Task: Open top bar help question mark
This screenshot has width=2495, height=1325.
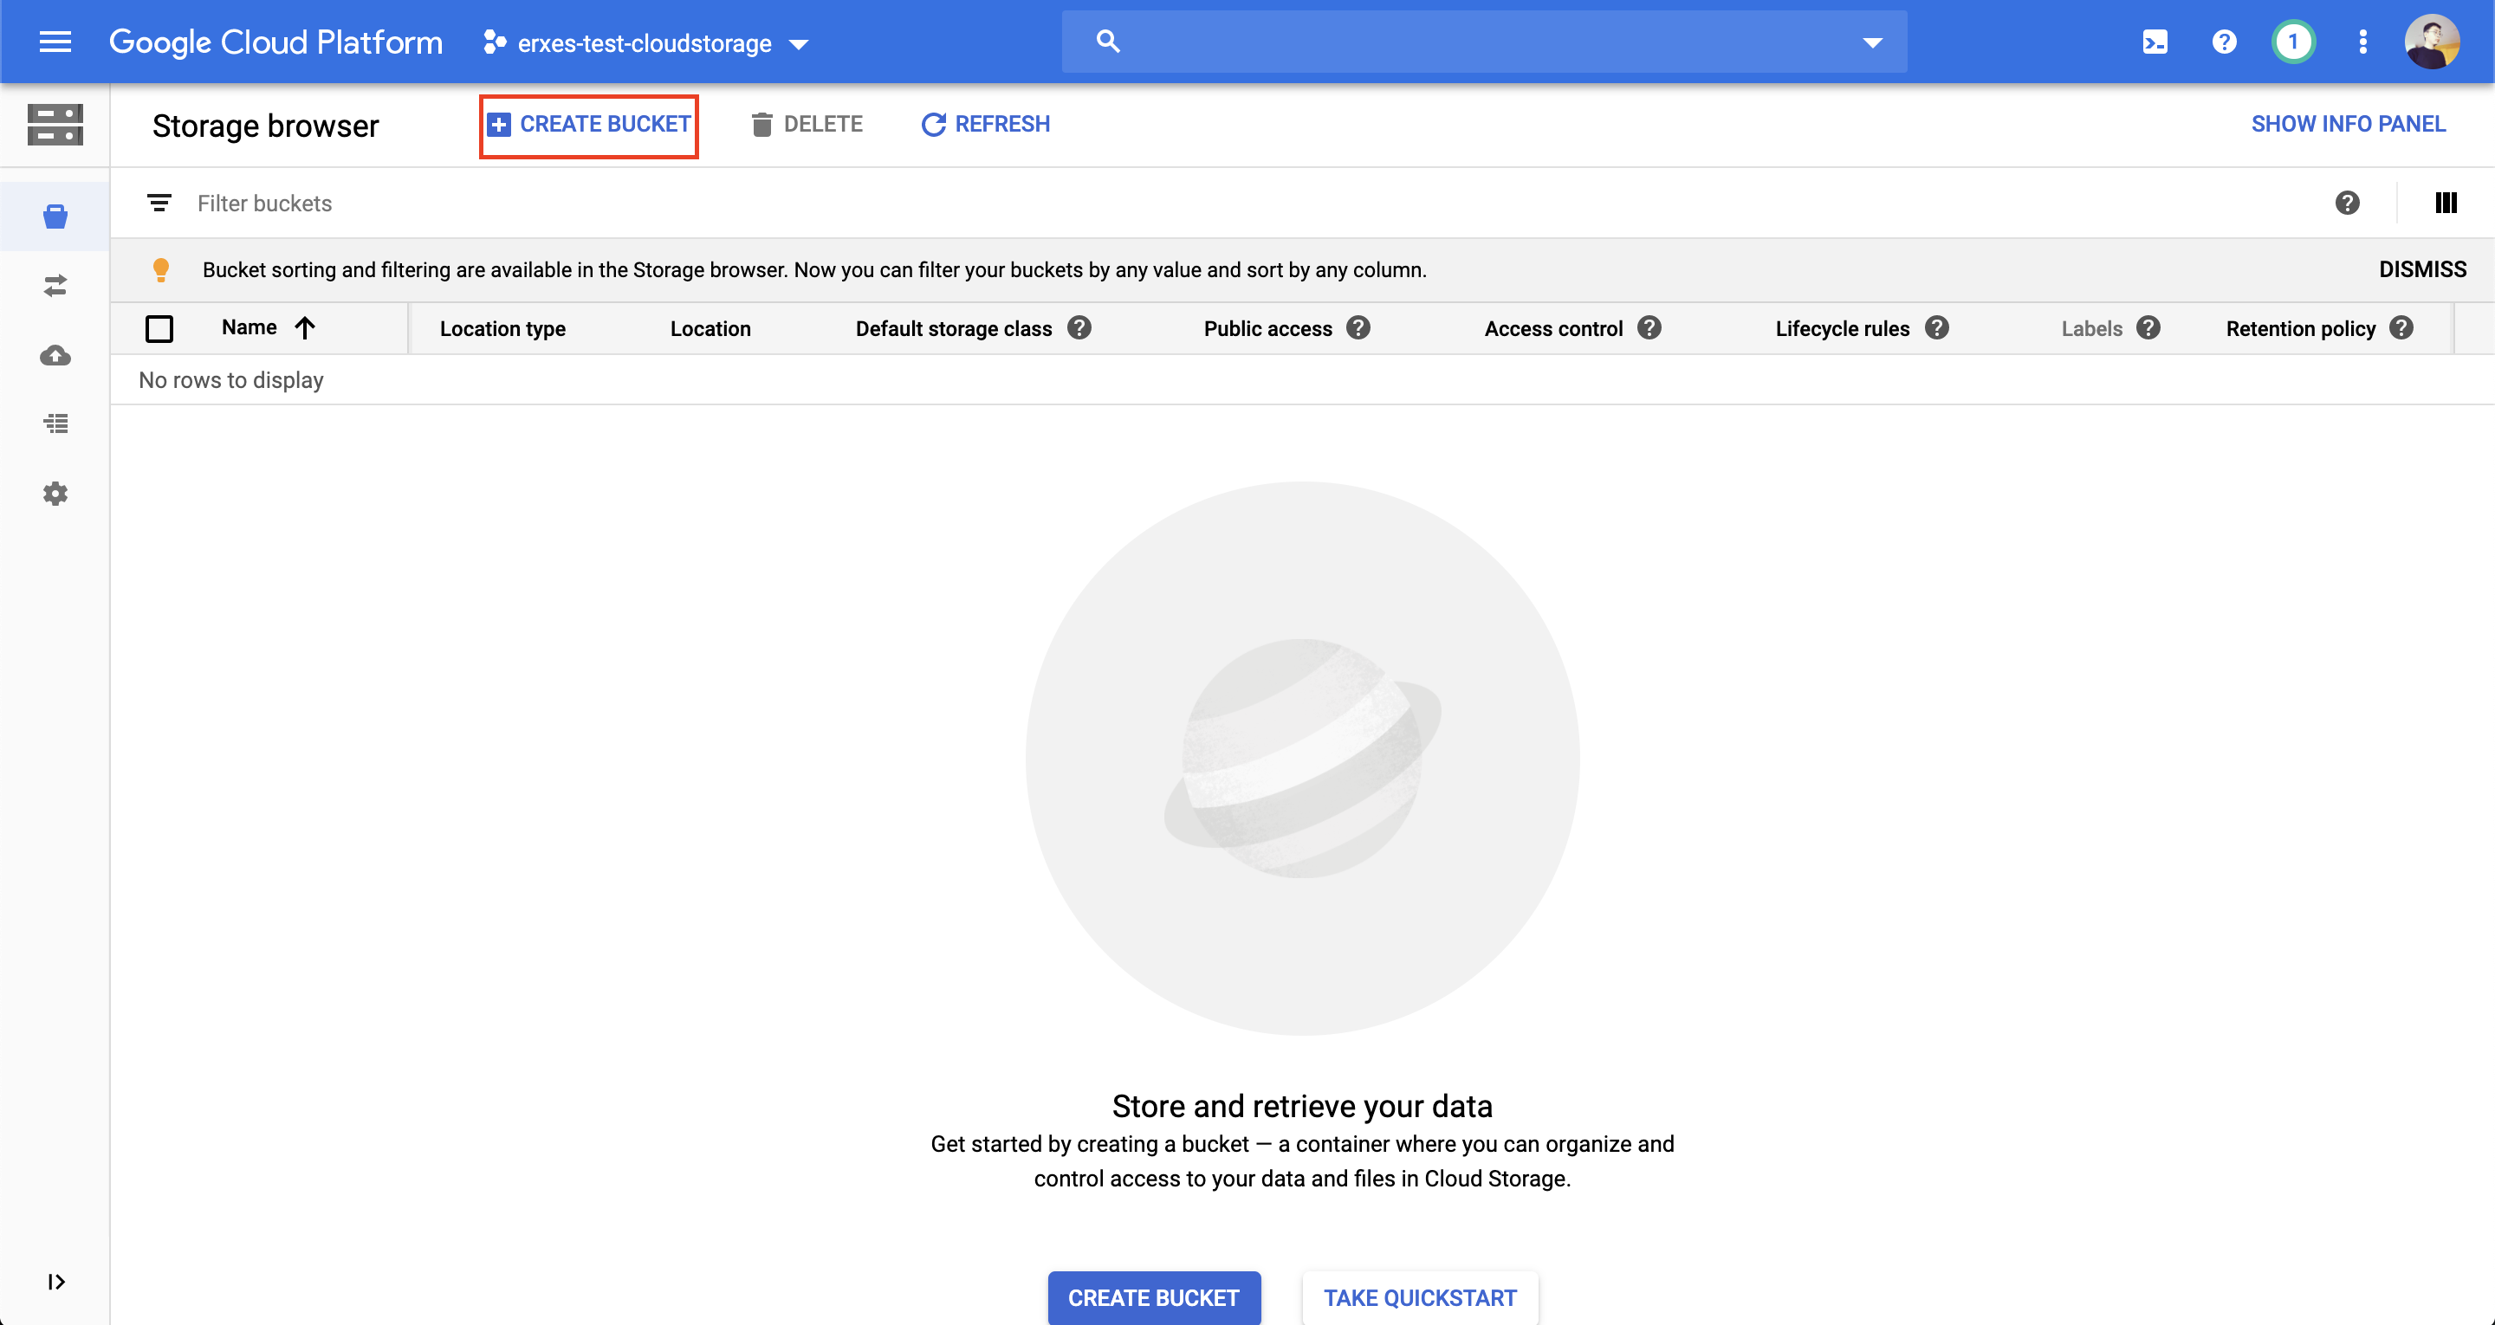Action: point(2224,42)
